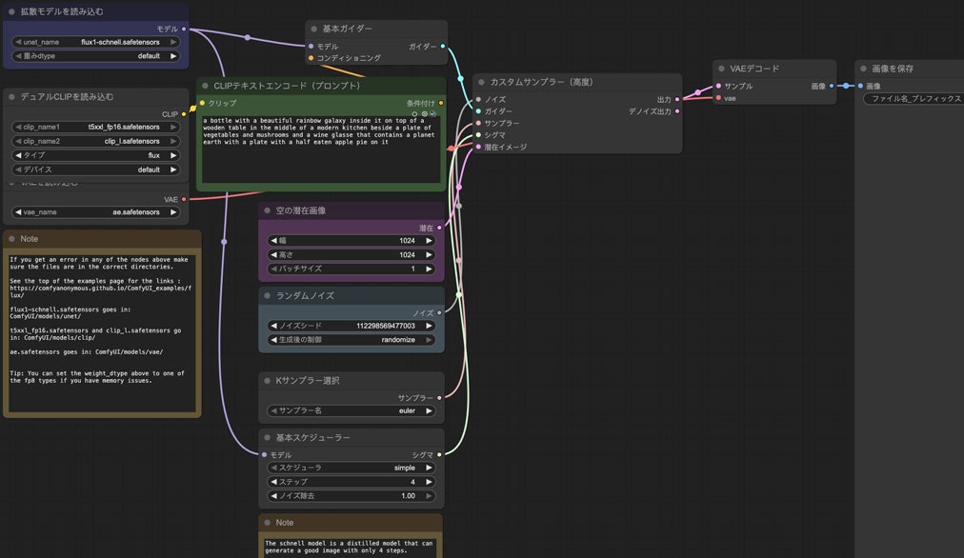Select the VAEデコード node title

coord(754,69)
